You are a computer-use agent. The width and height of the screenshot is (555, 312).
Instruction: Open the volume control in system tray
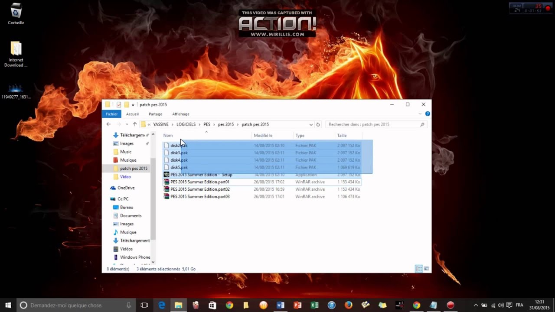[501, 305]
